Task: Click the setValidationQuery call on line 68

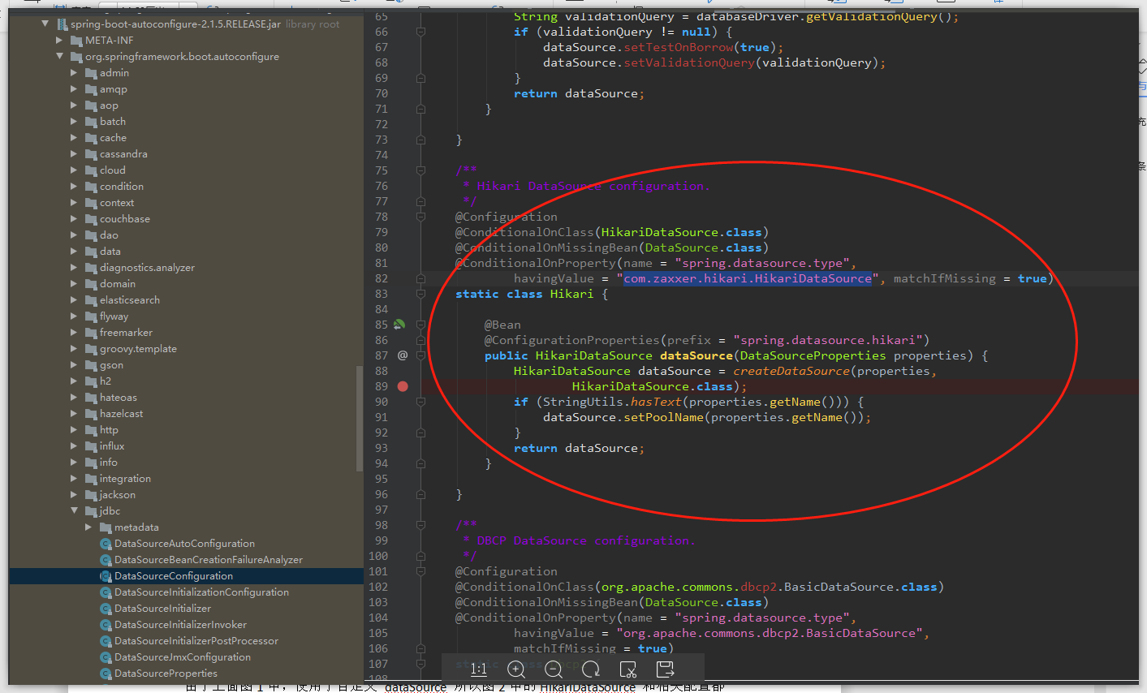Action: click(x=689, y=62)
